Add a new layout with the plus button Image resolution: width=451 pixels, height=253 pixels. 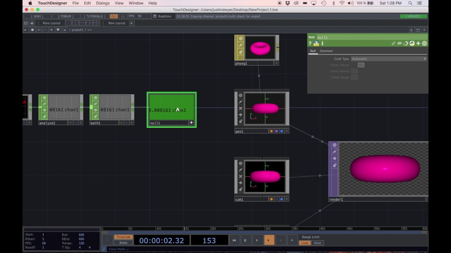click(131, 23)
